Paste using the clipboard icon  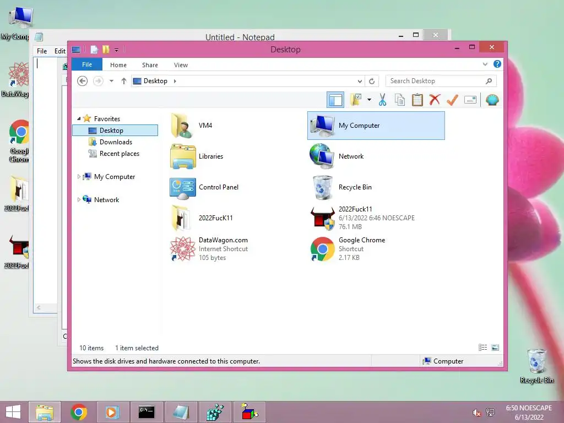tap(417, 100)
